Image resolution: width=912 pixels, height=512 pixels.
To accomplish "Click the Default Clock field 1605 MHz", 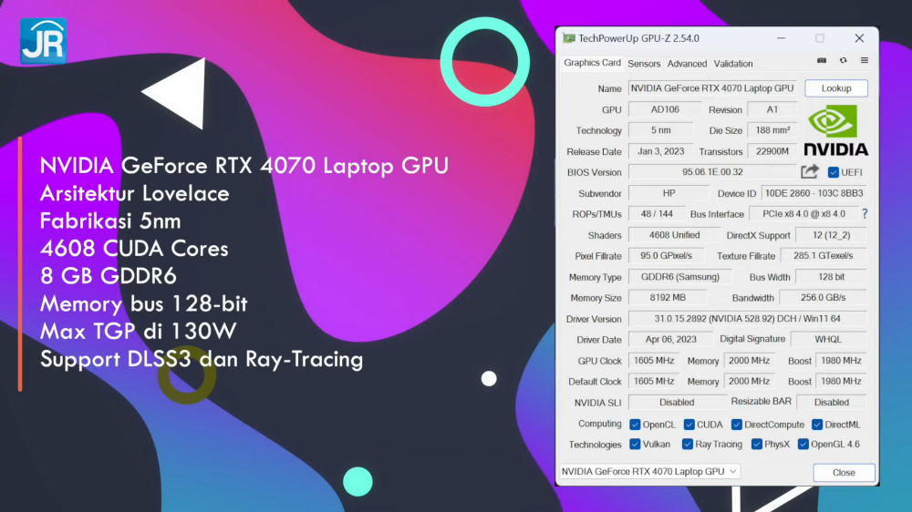I will tap(654, 381).
